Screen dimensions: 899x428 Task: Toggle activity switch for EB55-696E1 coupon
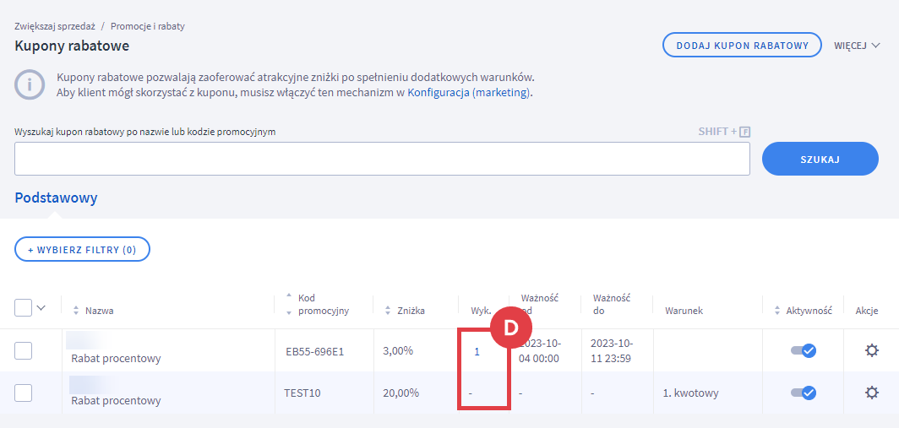(804, 350)
